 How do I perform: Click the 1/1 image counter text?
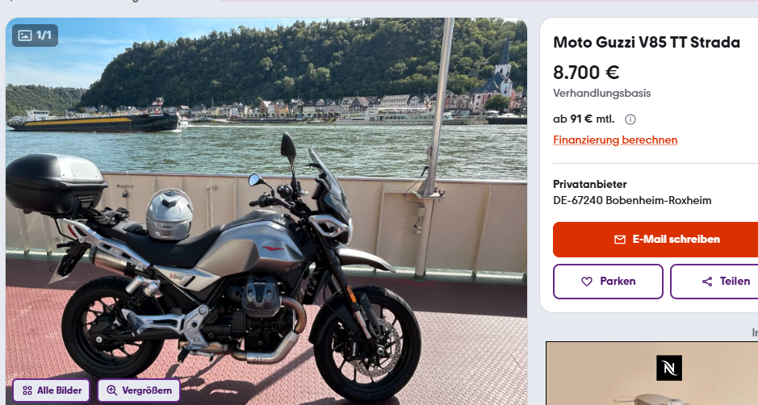44,35
